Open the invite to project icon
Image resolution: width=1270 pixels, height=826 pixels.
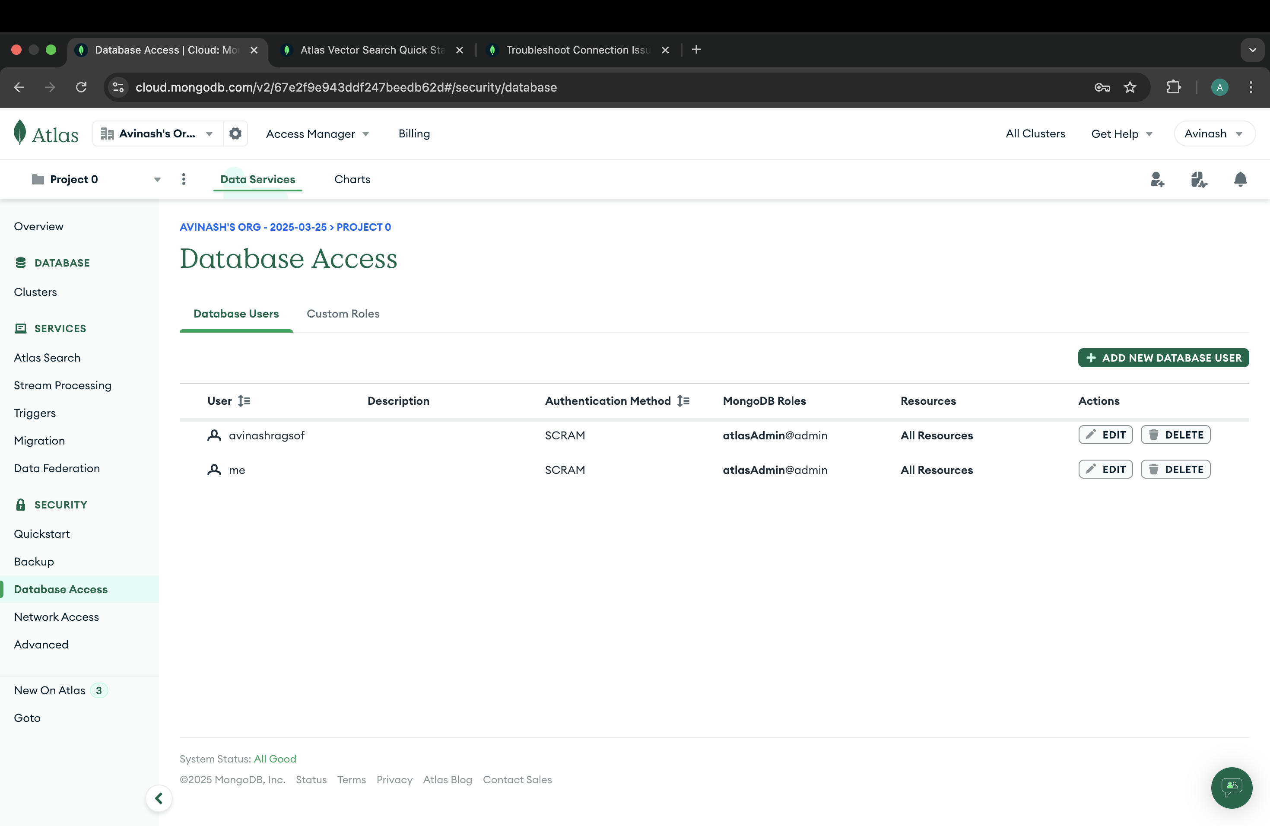tap(1157, 179)
